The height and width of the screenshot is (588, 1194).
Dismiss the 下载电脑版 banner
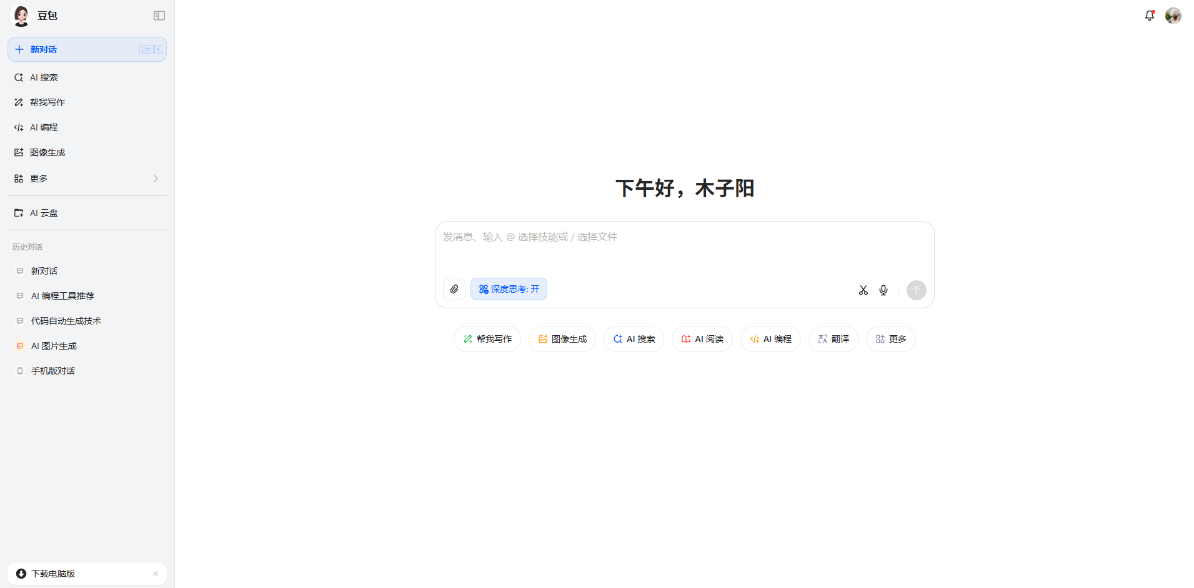tap(156, 574)
